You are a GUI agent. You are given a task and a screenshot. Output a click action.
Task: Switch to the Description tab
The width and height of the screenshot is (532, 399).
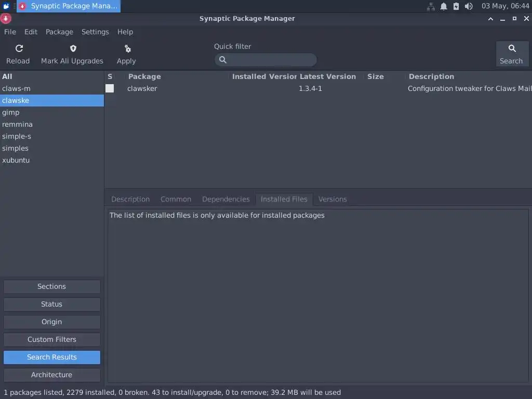point(130,199)
